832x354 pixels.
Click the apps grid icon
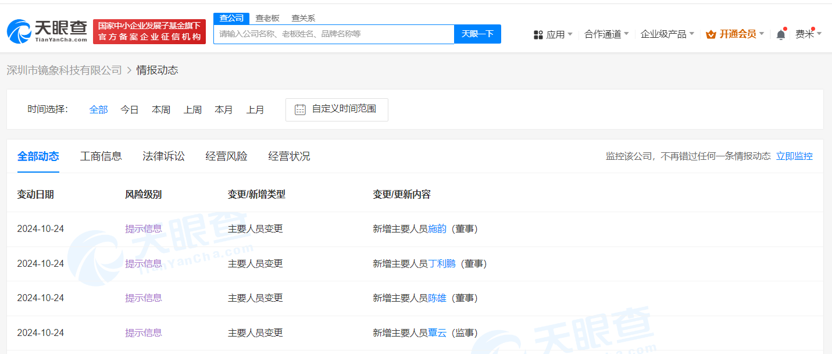538,35
